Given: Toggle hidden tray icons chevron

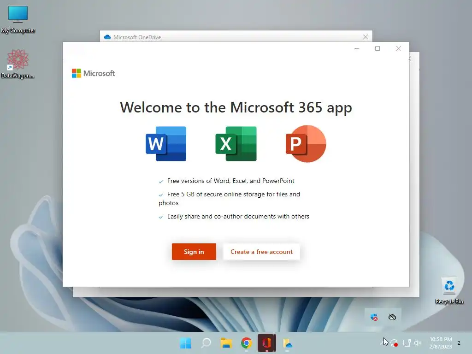Looking at the screenshot, I should point(382,342).
